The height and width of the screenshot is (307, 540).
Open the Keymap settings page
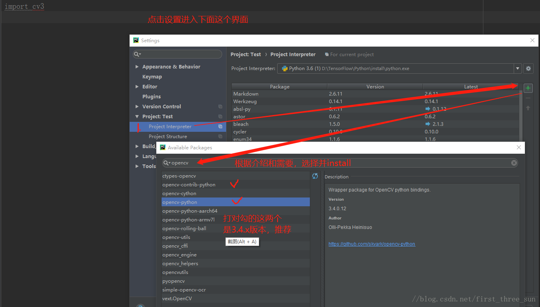click(x=152, y=77)
